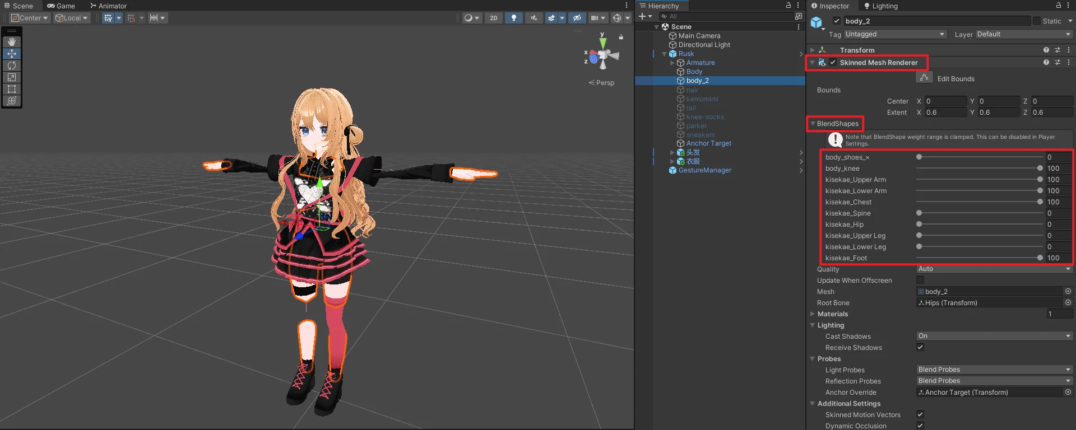Screen dimensions: 1076x430
Task: Select the Scale tool
Action: coord(12,77)
